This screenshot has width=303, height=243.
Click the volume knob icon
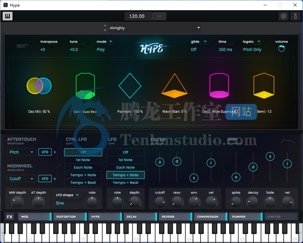coord(282,48)
